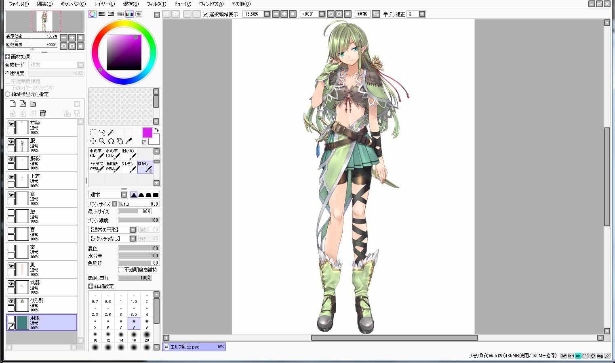Viewport: 615px width, 363px height.
Task: Select the hand pan tool
Action: [x=120, y=141]
